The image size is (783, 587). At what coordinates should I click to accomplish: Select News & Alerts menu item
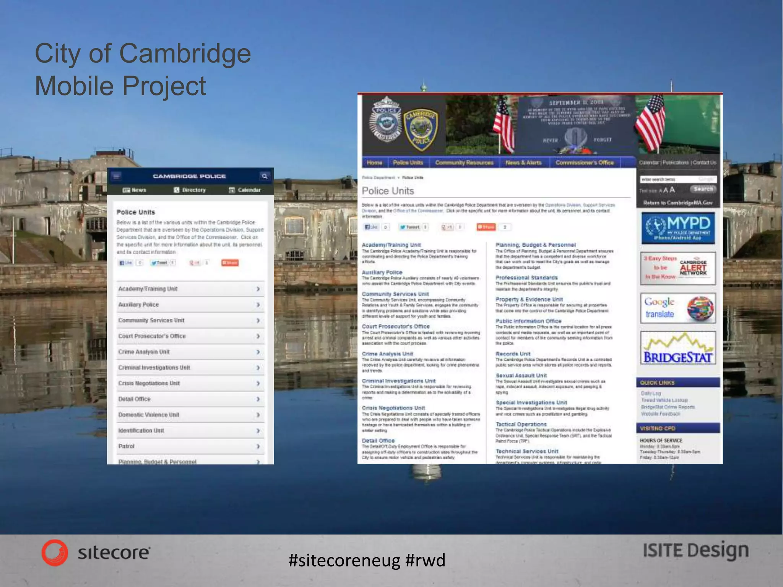pyautogui.click(x=523, y=163)
